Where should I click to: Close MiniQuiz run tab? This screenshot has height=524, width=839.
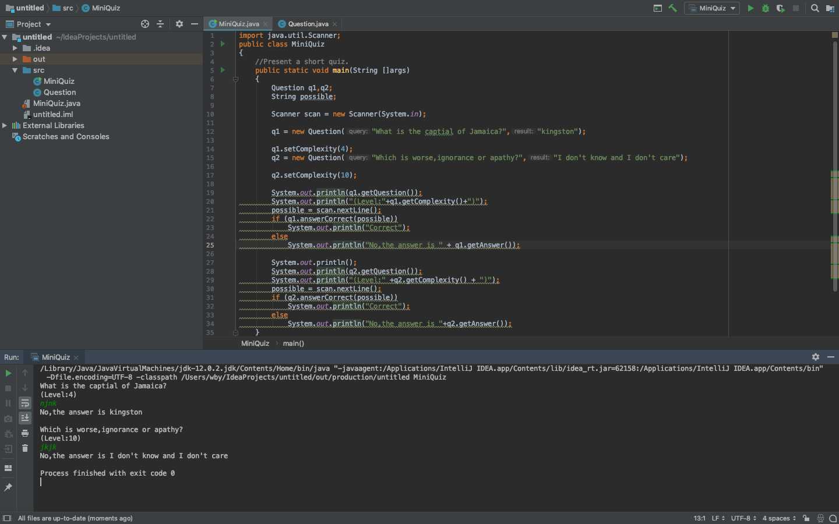pyautogui.click(x=76, y=357)
